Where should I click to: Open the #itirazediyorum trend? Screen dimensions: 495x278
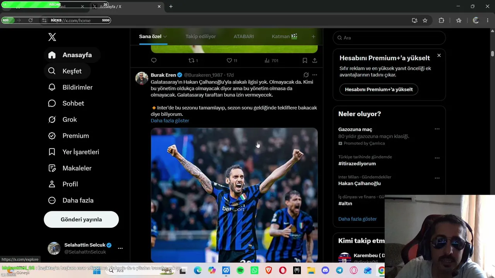pyautogui.click(x=357, y=164)
